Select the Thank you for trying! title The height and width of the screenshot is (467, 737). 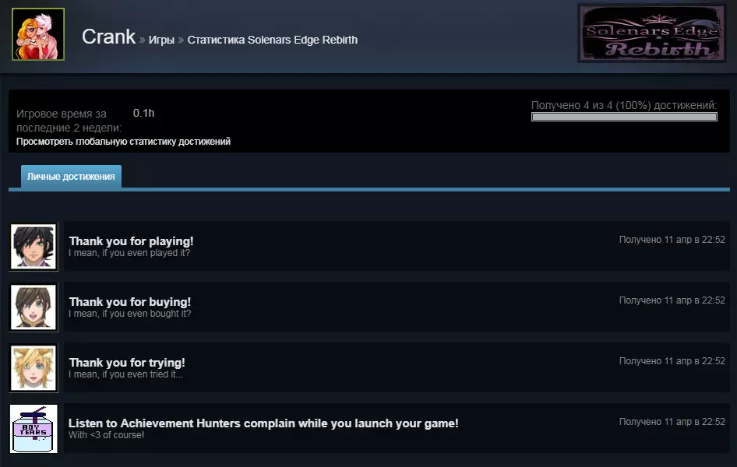point(127,363)
